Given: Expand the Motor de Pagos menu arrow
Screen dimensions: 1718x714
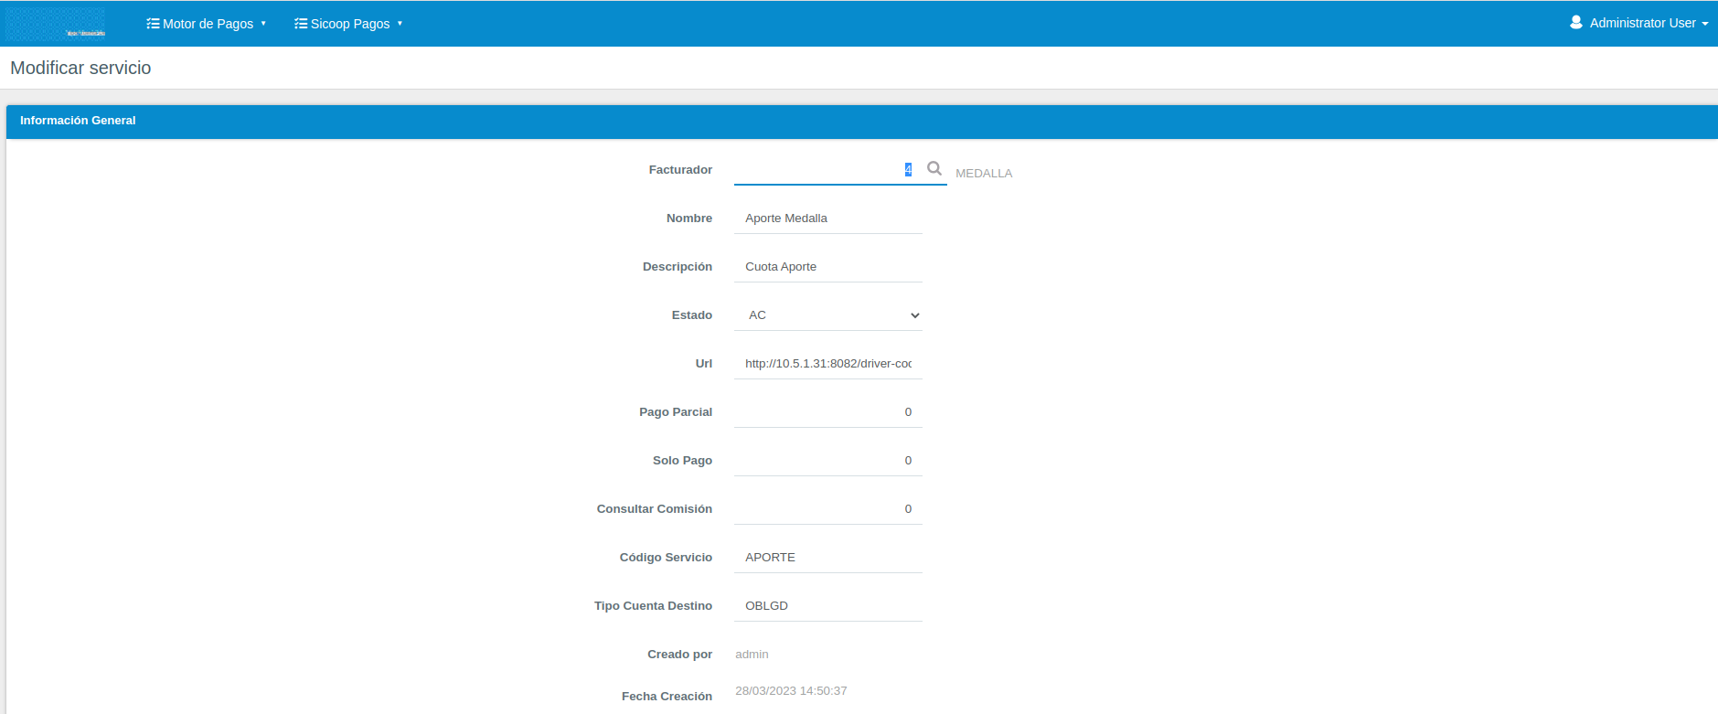Looking at the screenshot, I should click(263, 24).
